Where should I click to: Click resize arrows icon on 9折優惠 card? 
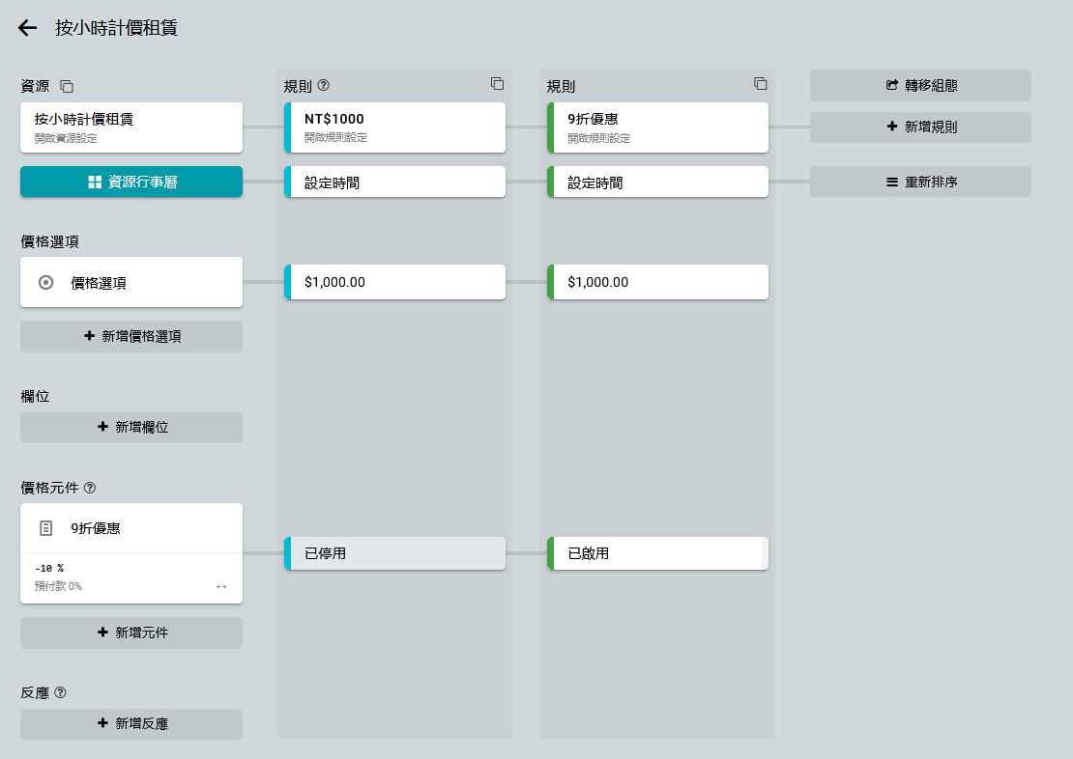coord(221,586)
